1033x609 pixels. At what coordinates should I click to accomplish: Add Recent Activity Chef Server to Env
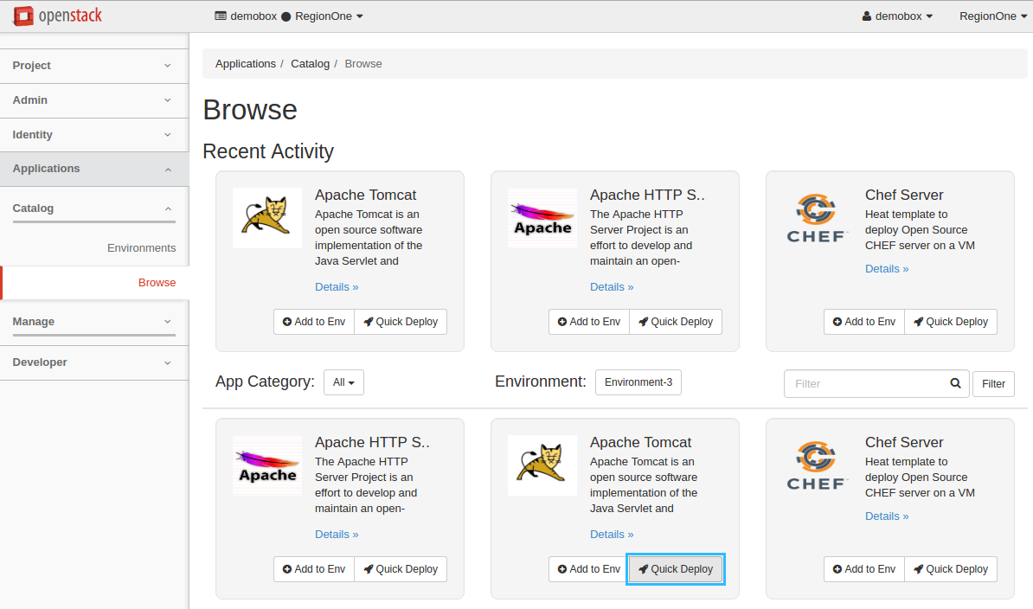click(x=863, y=322)
